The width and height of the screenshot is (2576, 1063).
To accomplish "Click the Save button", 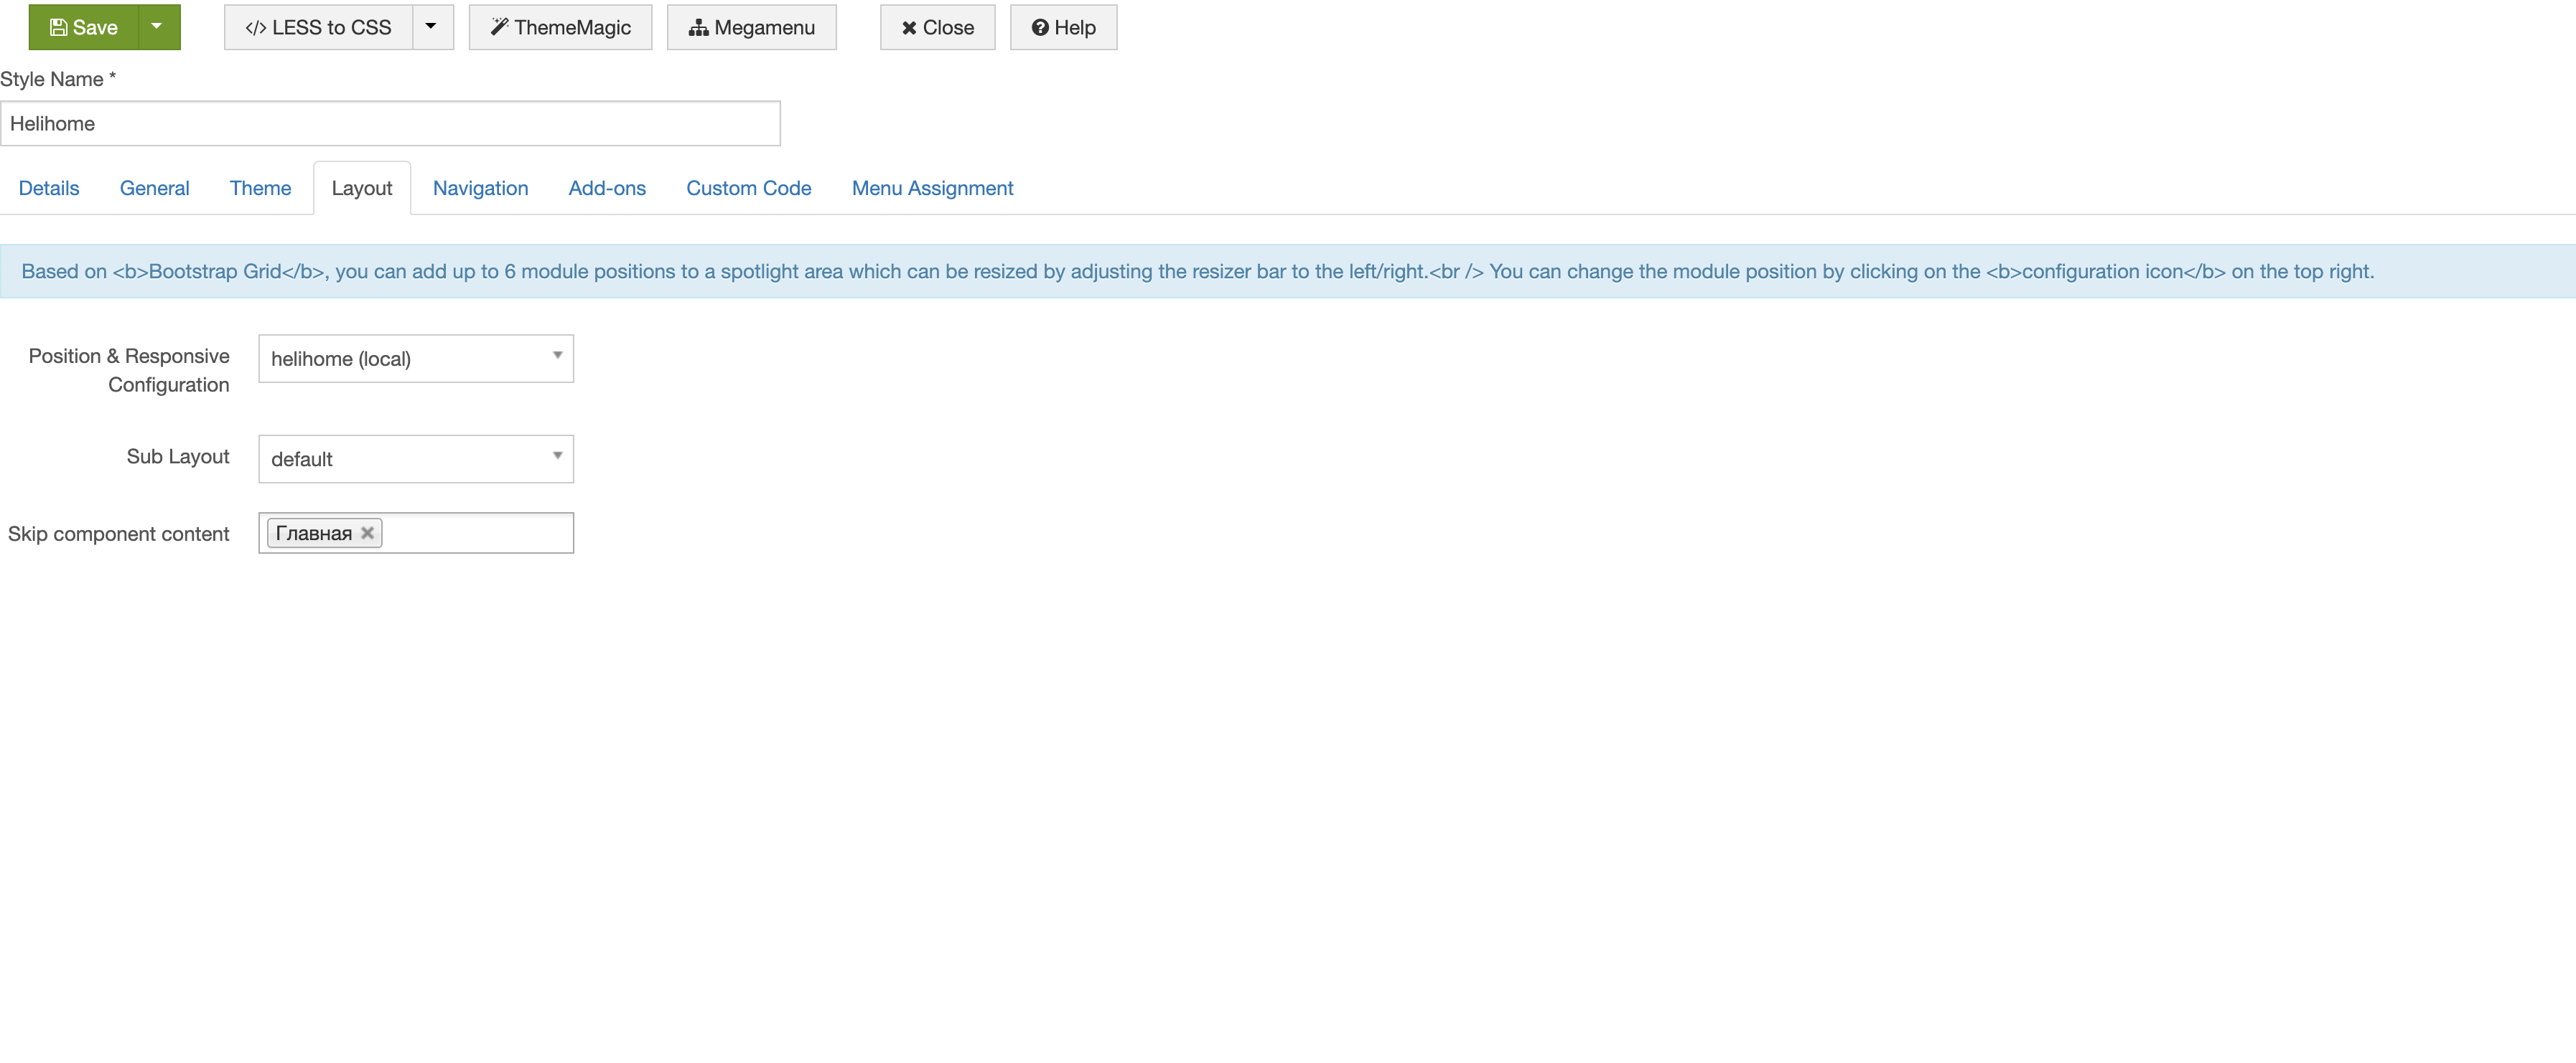I will [x=83, y=27].
